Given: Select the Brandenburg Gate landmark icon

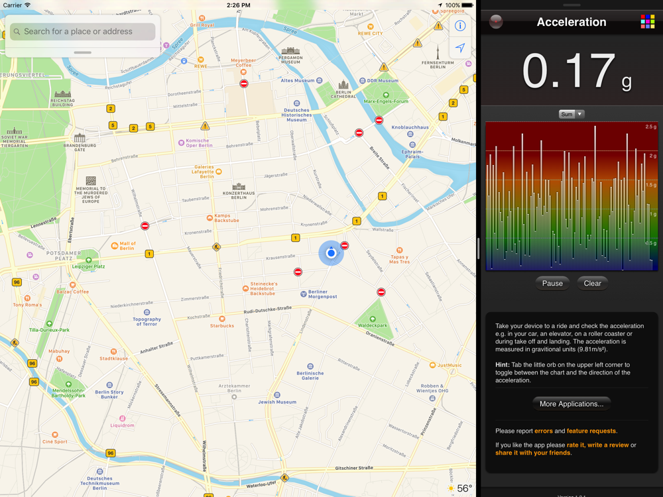Looking at the screenshot, I should pyautogui.click(x=80, y=138).
